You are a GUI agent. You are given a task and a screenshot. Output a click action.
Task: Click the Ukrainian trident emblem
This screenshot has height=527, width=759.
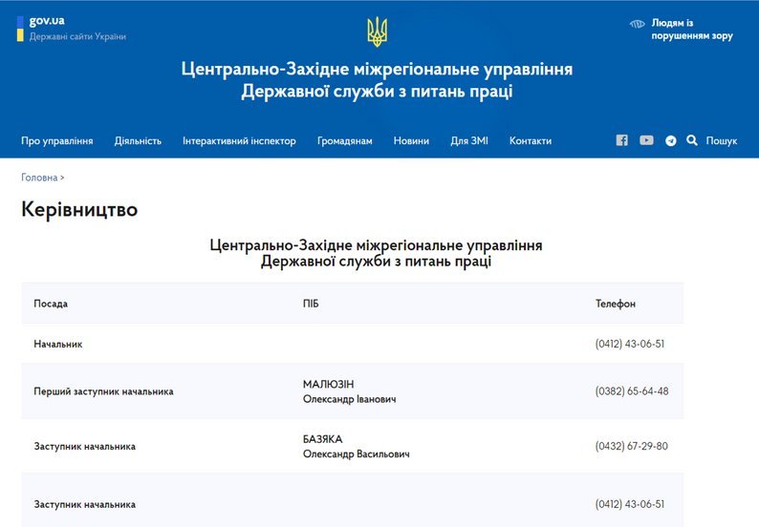377,32
